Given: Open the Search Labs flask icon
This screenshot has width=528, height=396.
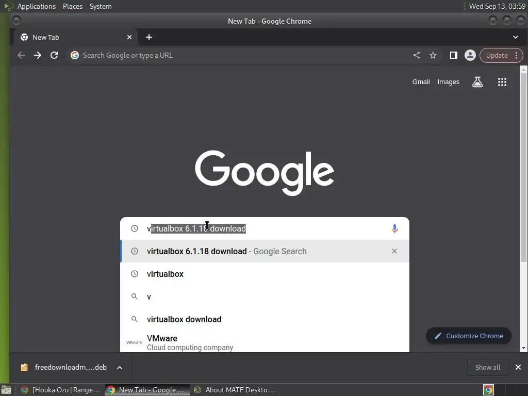Looking at the screenshot, I should 477,82.
